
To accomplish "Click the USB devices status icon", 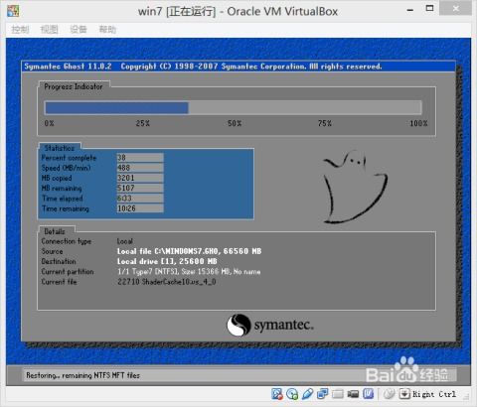I will click(x=307, y=394).
